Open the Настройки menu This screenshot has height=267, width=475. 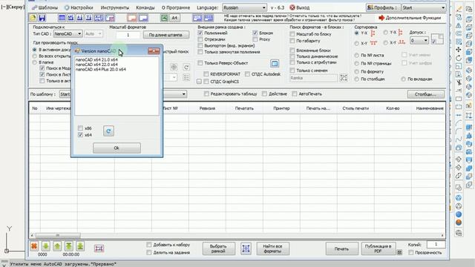79,7
